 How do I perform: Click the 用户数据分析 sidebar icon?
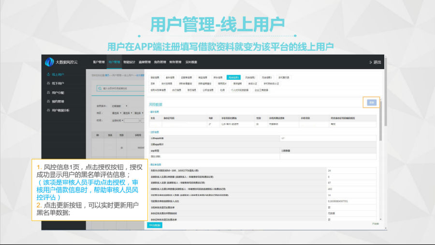[48, 110]
